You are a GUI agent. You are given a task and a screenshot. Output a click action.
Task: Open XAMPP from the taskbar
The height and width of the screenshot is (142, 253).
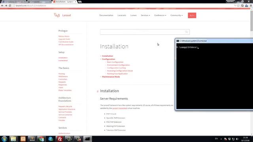pyautogui.click(x=23, y=139)
